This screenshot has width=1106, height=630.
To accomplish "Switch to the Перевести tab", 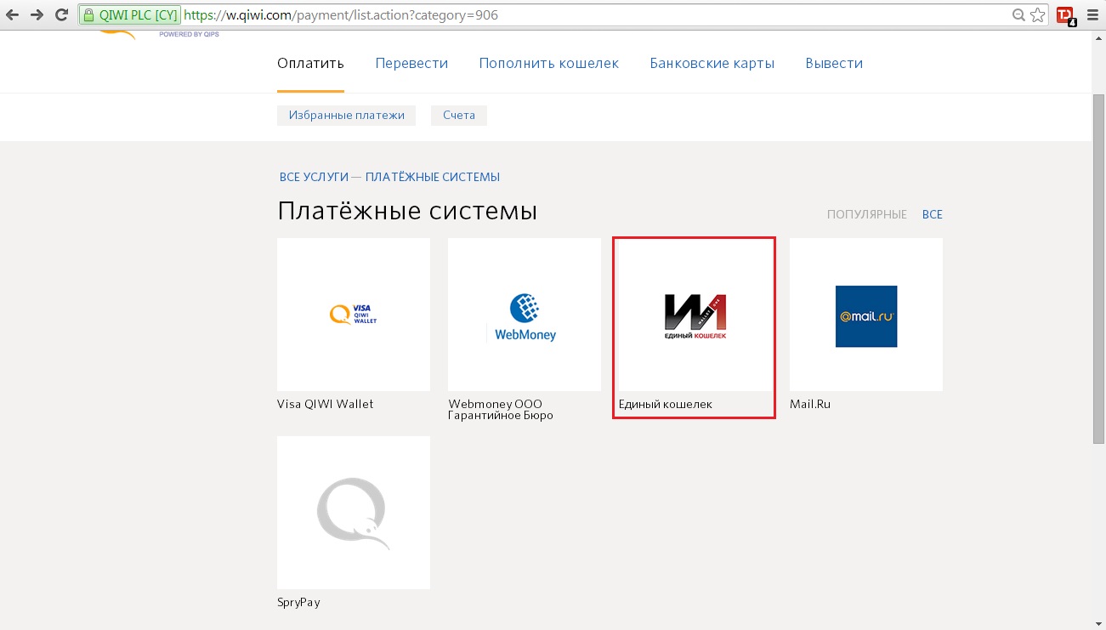I will coord(411,64).
